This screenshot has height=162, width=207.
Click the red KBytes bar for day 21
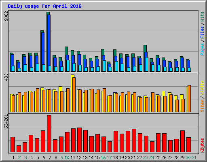(x=134, y=141)
